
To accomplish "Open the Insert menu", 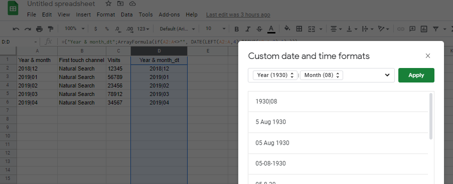I will point(83,14).
